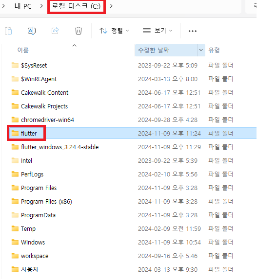The width and height of the screenshot is (257, 279).
Task: Select the Intel folder icon
Action: (15, 160)
